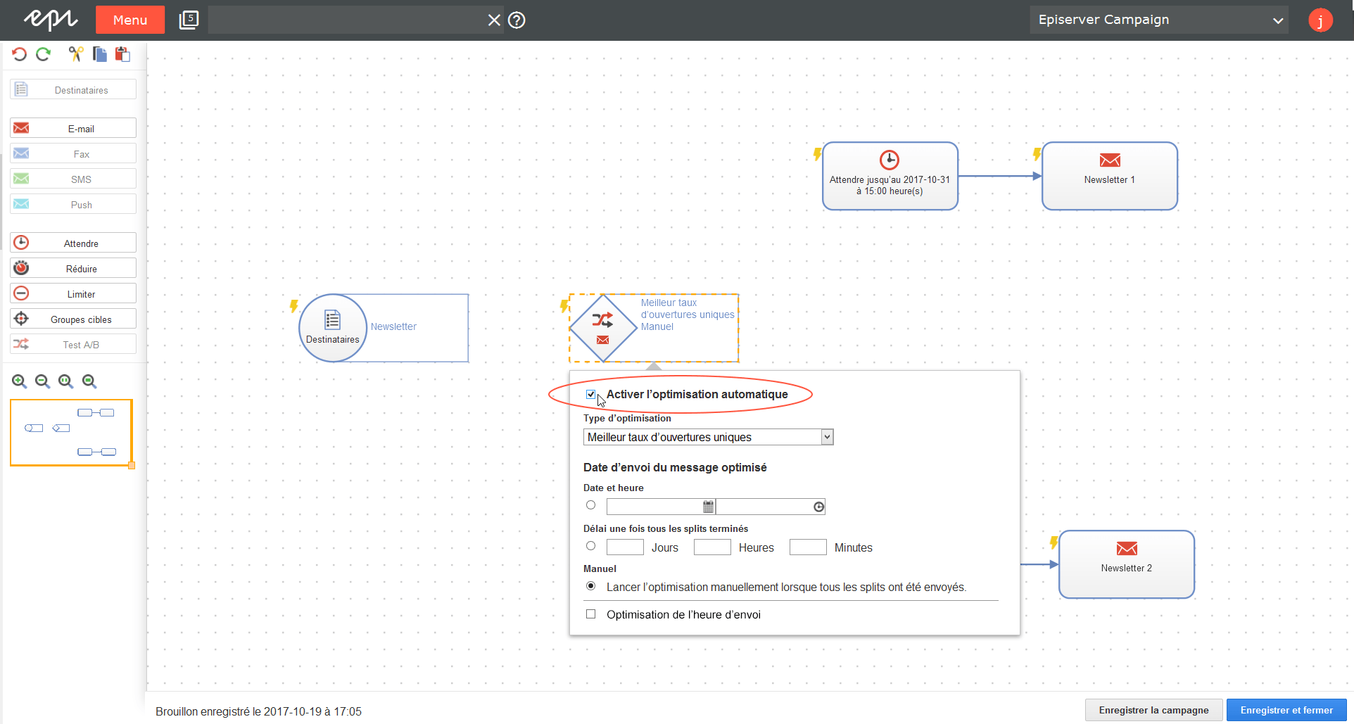Select the Date et heure radio button
Viewport: 1354px width, 724px height.
coord(591,505)
